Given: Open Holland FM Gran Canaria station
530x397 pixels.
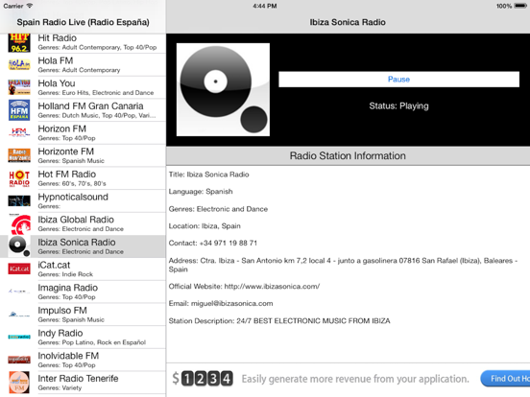Looking at the screenshot, I should 90,106.
